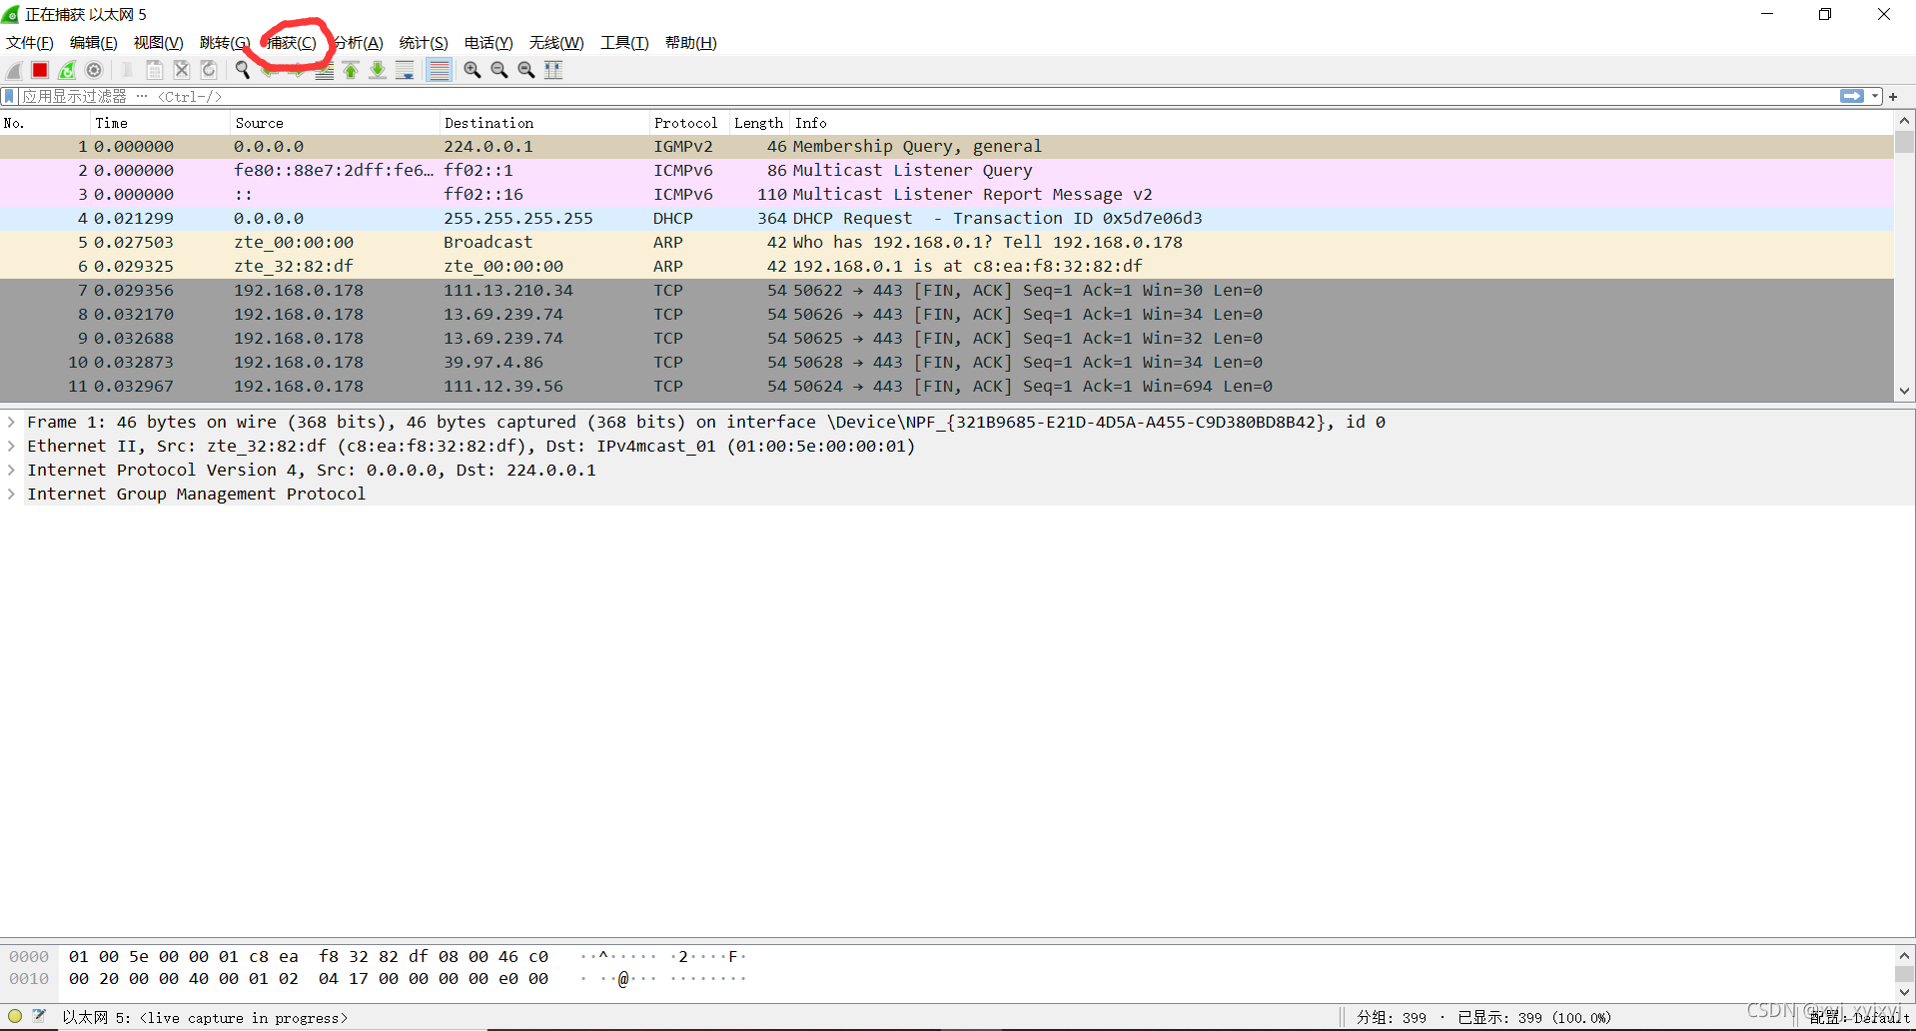Reset text to normal size
This screenshot has height=1031, width=1916.
click(526, 70)
